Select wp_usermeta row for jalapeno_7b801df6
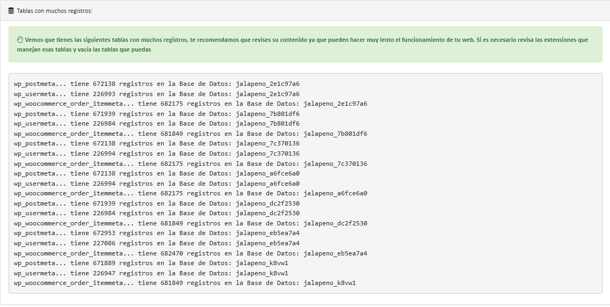 click(157, 123)
